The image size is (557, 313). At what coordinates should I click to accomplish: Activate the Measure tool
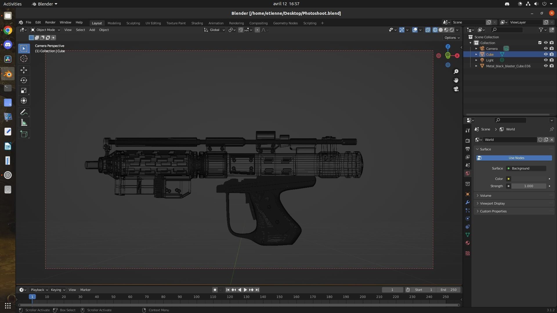pyautogui.click(x=23, y=122)
